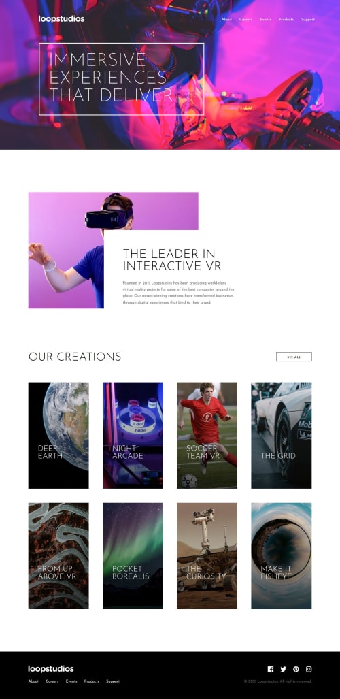Viewport: 340px width, 699px height.
Task: Click the loopstudios logo in footer
Action: pos(51,668)
